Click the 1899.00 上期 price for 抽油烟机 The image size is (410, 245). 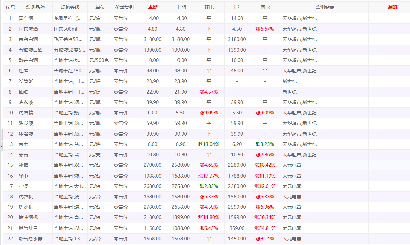(x=181, y=217)
